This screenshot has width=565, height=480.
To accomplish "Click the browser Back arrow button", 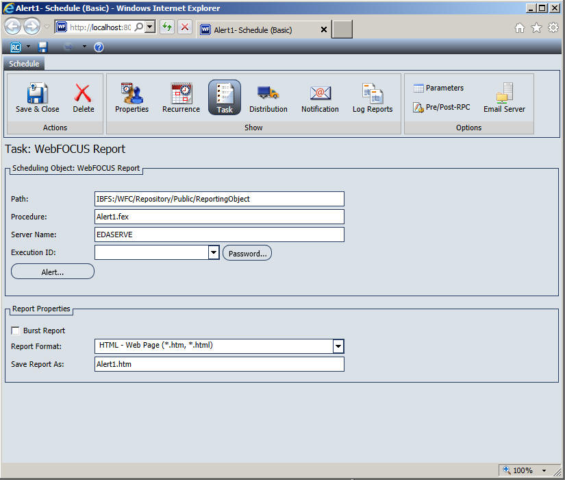I will (12, 27).
